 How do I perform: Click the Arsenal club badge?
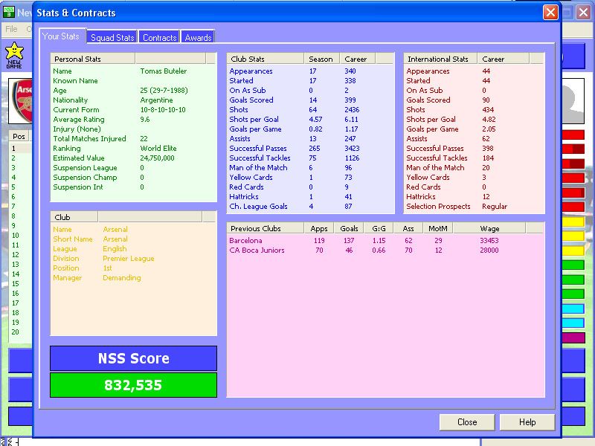tap(22, 102)
